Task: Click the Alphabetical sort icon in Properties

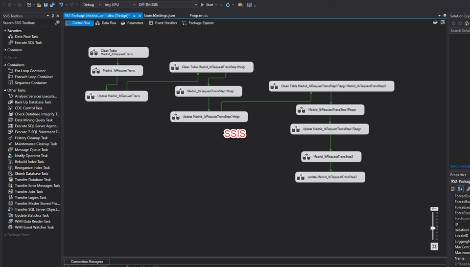Action: click(460, 189)
